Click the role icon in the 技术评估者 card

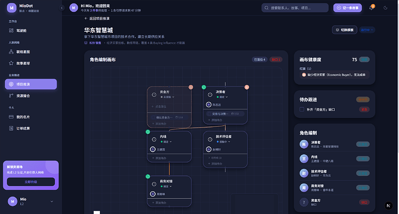210,140
